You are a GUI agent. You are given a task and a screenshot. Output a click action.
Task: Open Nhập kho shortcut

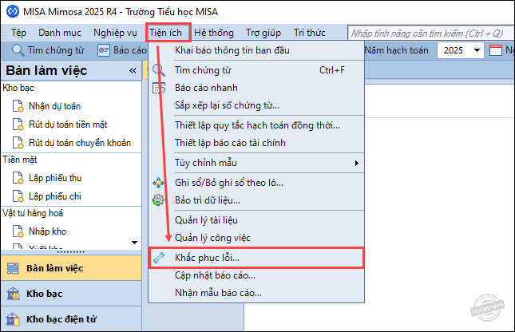[48, 231]
